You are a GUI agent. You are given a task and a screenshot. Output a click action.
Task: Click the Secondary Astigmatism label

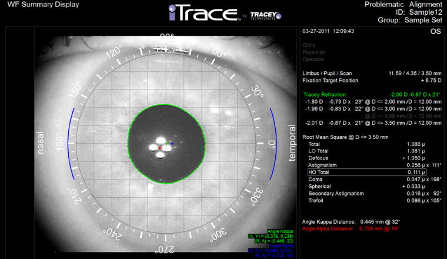pyautogui.click(x=336, y=194)
